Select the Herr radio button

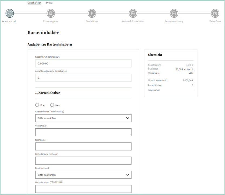point(52,105)
